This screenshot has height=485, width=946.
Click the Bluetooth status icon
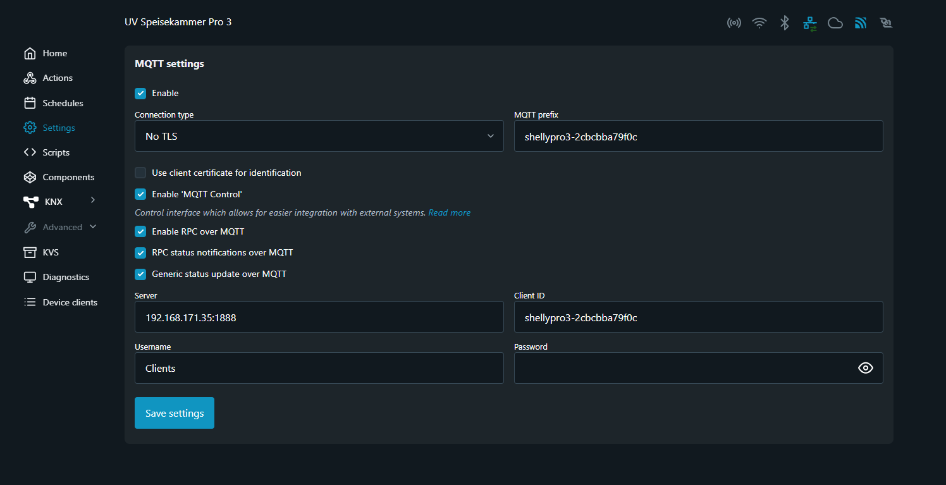(x=784, y=23)
